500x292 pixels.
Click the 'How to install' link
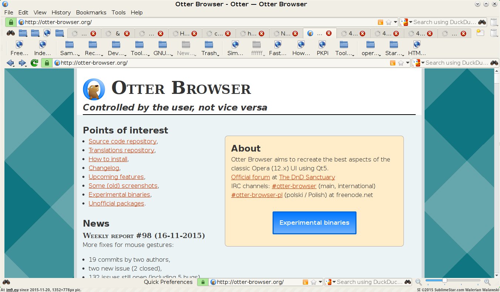tap(108, 159)
